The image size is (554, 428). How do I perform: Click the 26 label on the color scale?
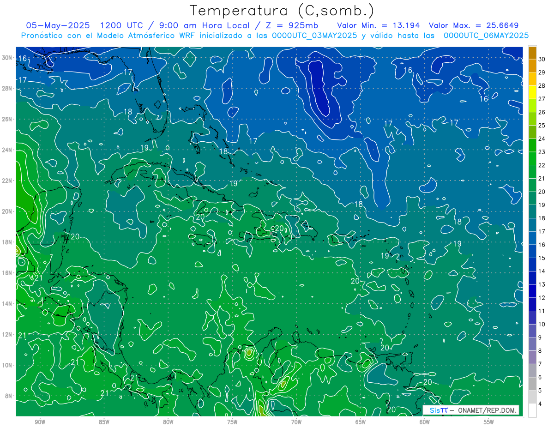(542, 112)
